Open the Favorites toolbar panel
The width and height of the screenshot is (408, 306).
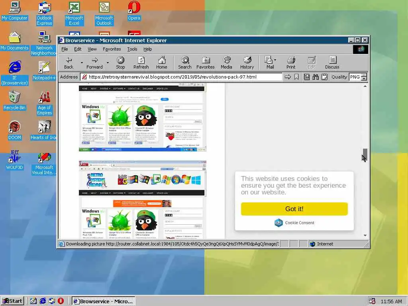205,63
